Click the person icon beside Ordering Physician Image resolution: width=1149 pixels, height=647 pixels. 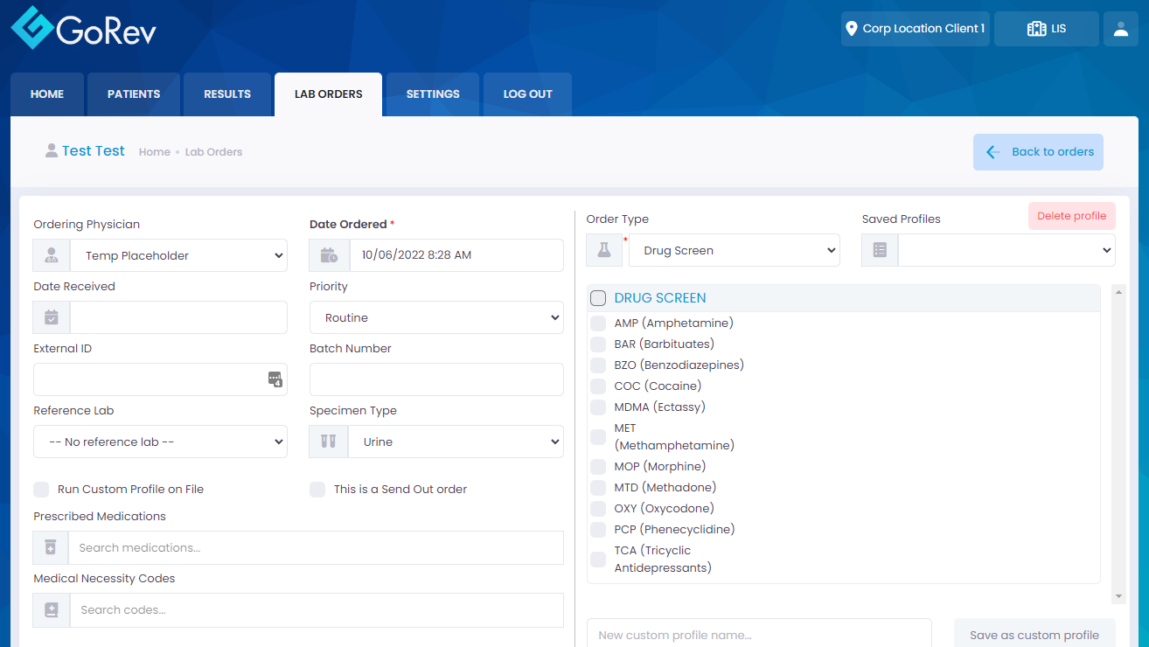click(x=51, y=255)
